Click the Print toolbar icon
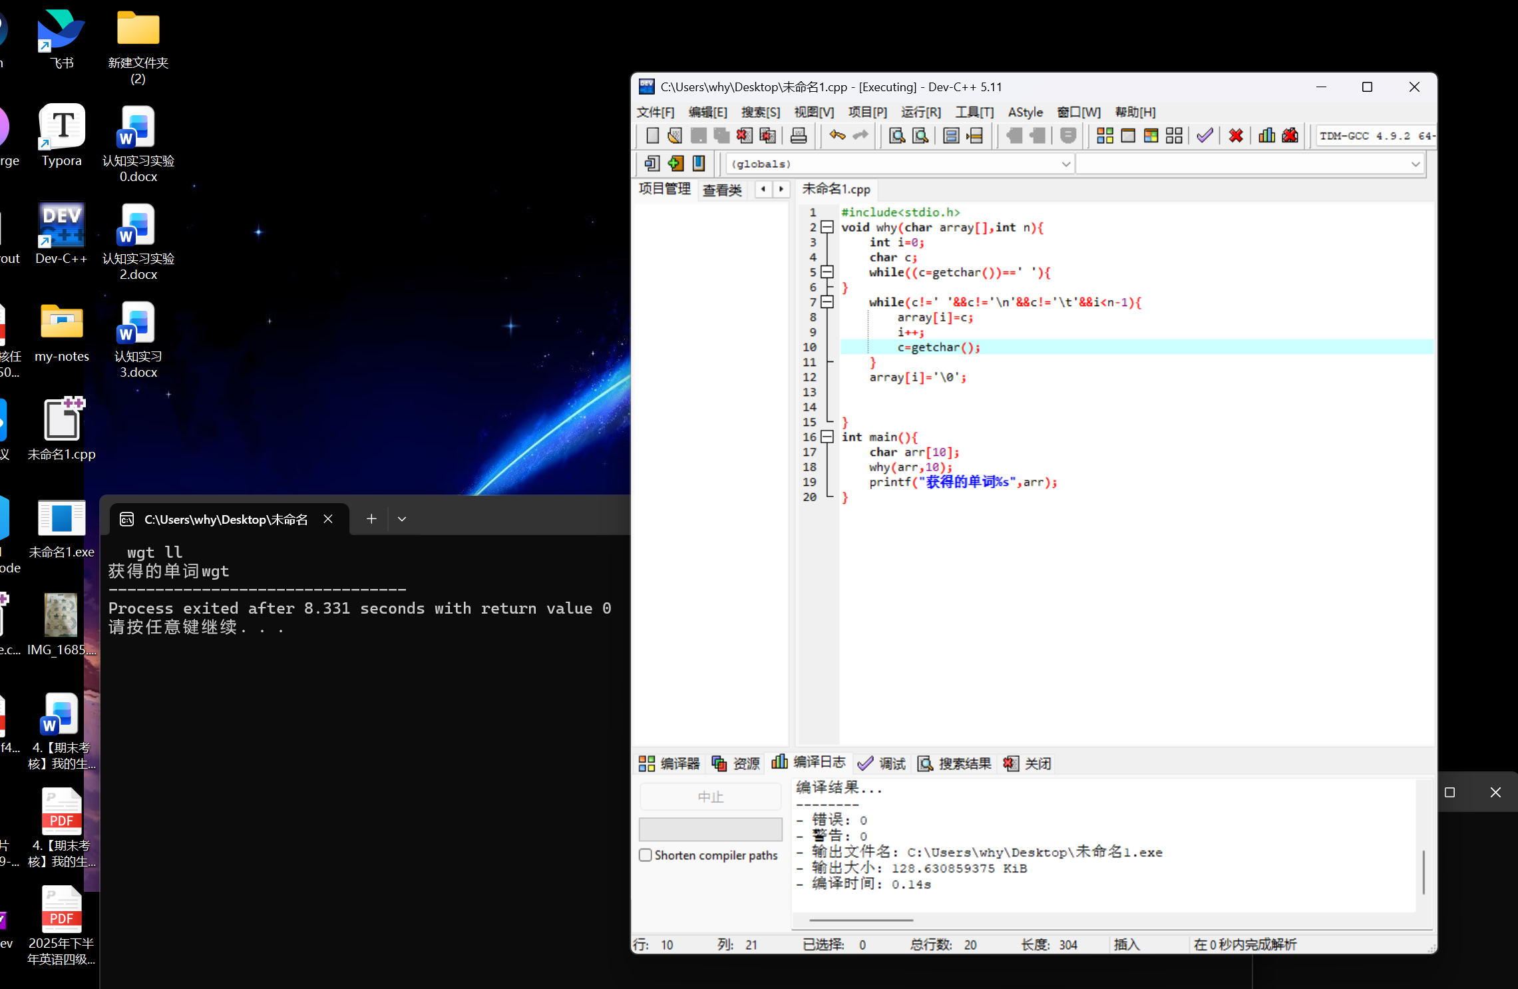This screenshot has width=1518, height=989. (x=798, y=136)
